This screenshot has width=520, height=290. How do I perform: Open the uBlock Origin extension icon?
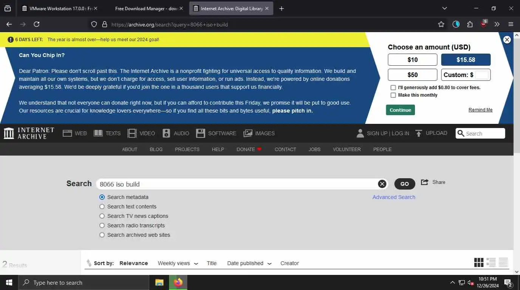[x=484, y=24]
